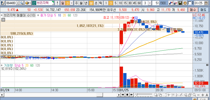Click the highlighted 3 next to 일
210x100 pixels.
[x=67, y=3]
